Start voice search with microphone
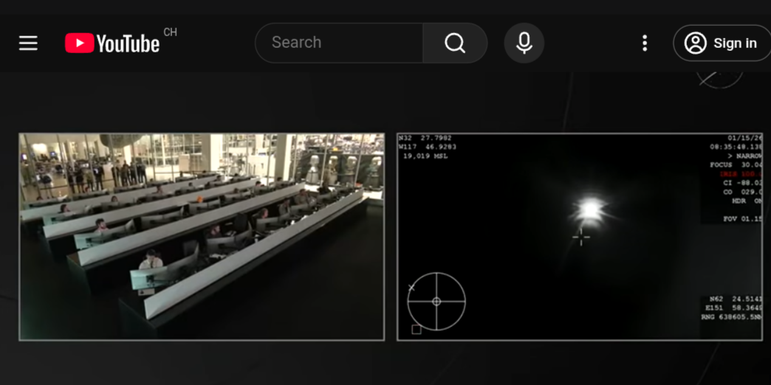The width and height of the screenshot is (771, 385). tap(524, 43)
